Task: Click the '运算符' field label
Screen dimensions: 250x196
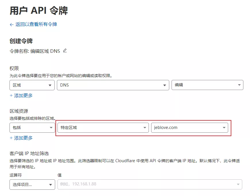Action: click(16, 175)
